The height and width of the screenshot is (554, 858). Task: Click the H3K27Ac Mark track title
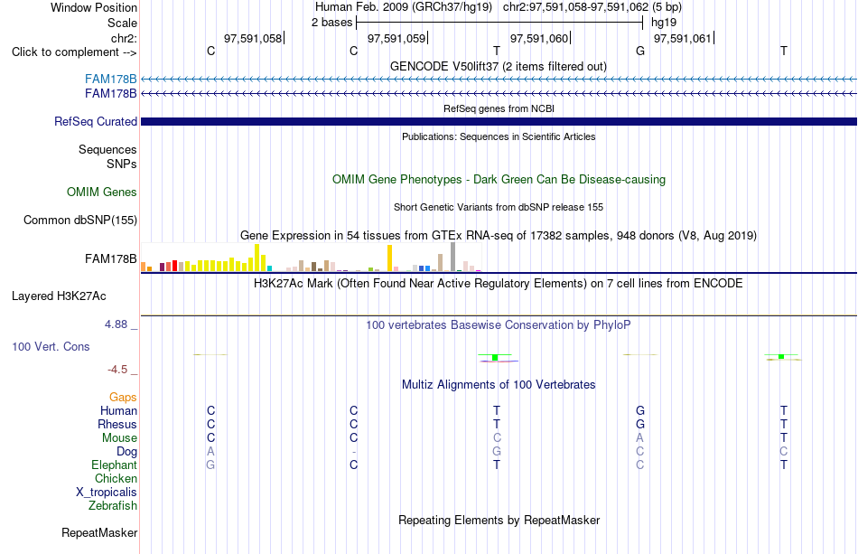499,283
